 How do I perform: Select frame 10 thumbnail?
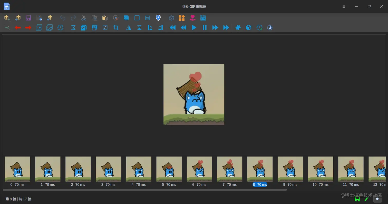(x=321, y=169)
